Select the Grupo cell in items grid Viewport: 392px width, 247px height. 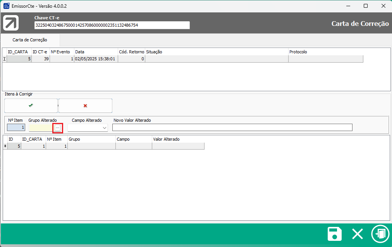click(91, 146)
